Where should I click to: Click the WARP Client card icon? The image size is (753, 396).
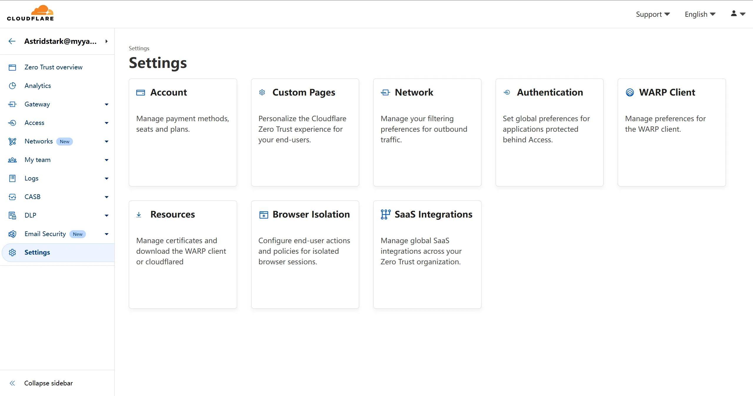click(630, 93)
